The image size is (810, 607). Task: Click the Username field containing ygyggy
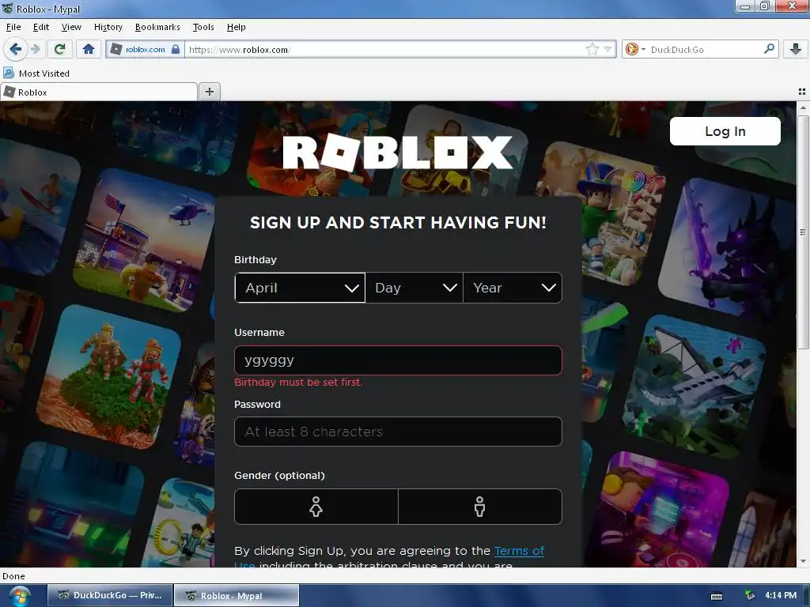point(398,360)
